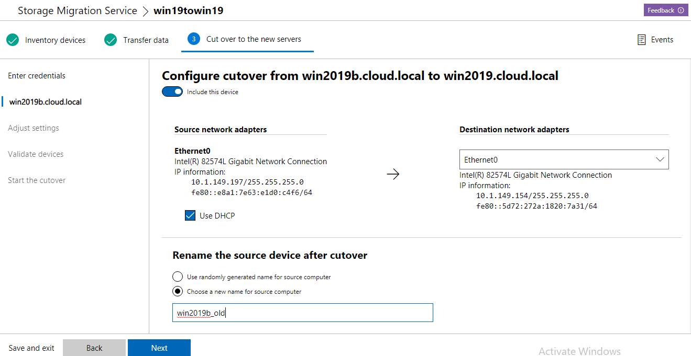The height and width of the screenshot is (356, 691).
Task: Select Choose a new name radio button
Action: point(178,291)
